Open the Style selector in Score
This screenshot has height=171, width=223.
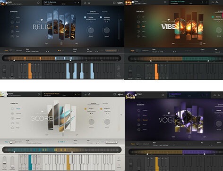(38, 142)
